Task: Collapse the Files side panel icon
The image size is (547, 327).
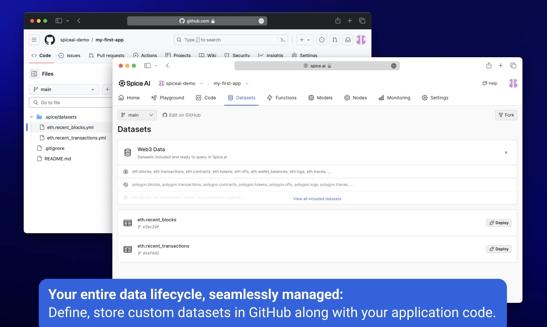Action: 34,74
